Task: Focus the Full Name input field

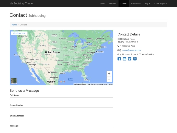Action: click(x=61, y=100)
